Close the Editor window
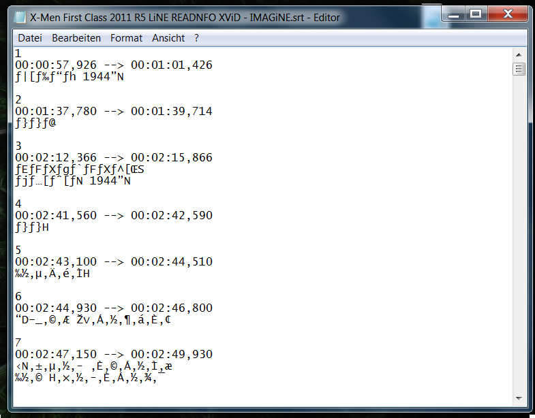The image size is (535, 418). [508, 14]
